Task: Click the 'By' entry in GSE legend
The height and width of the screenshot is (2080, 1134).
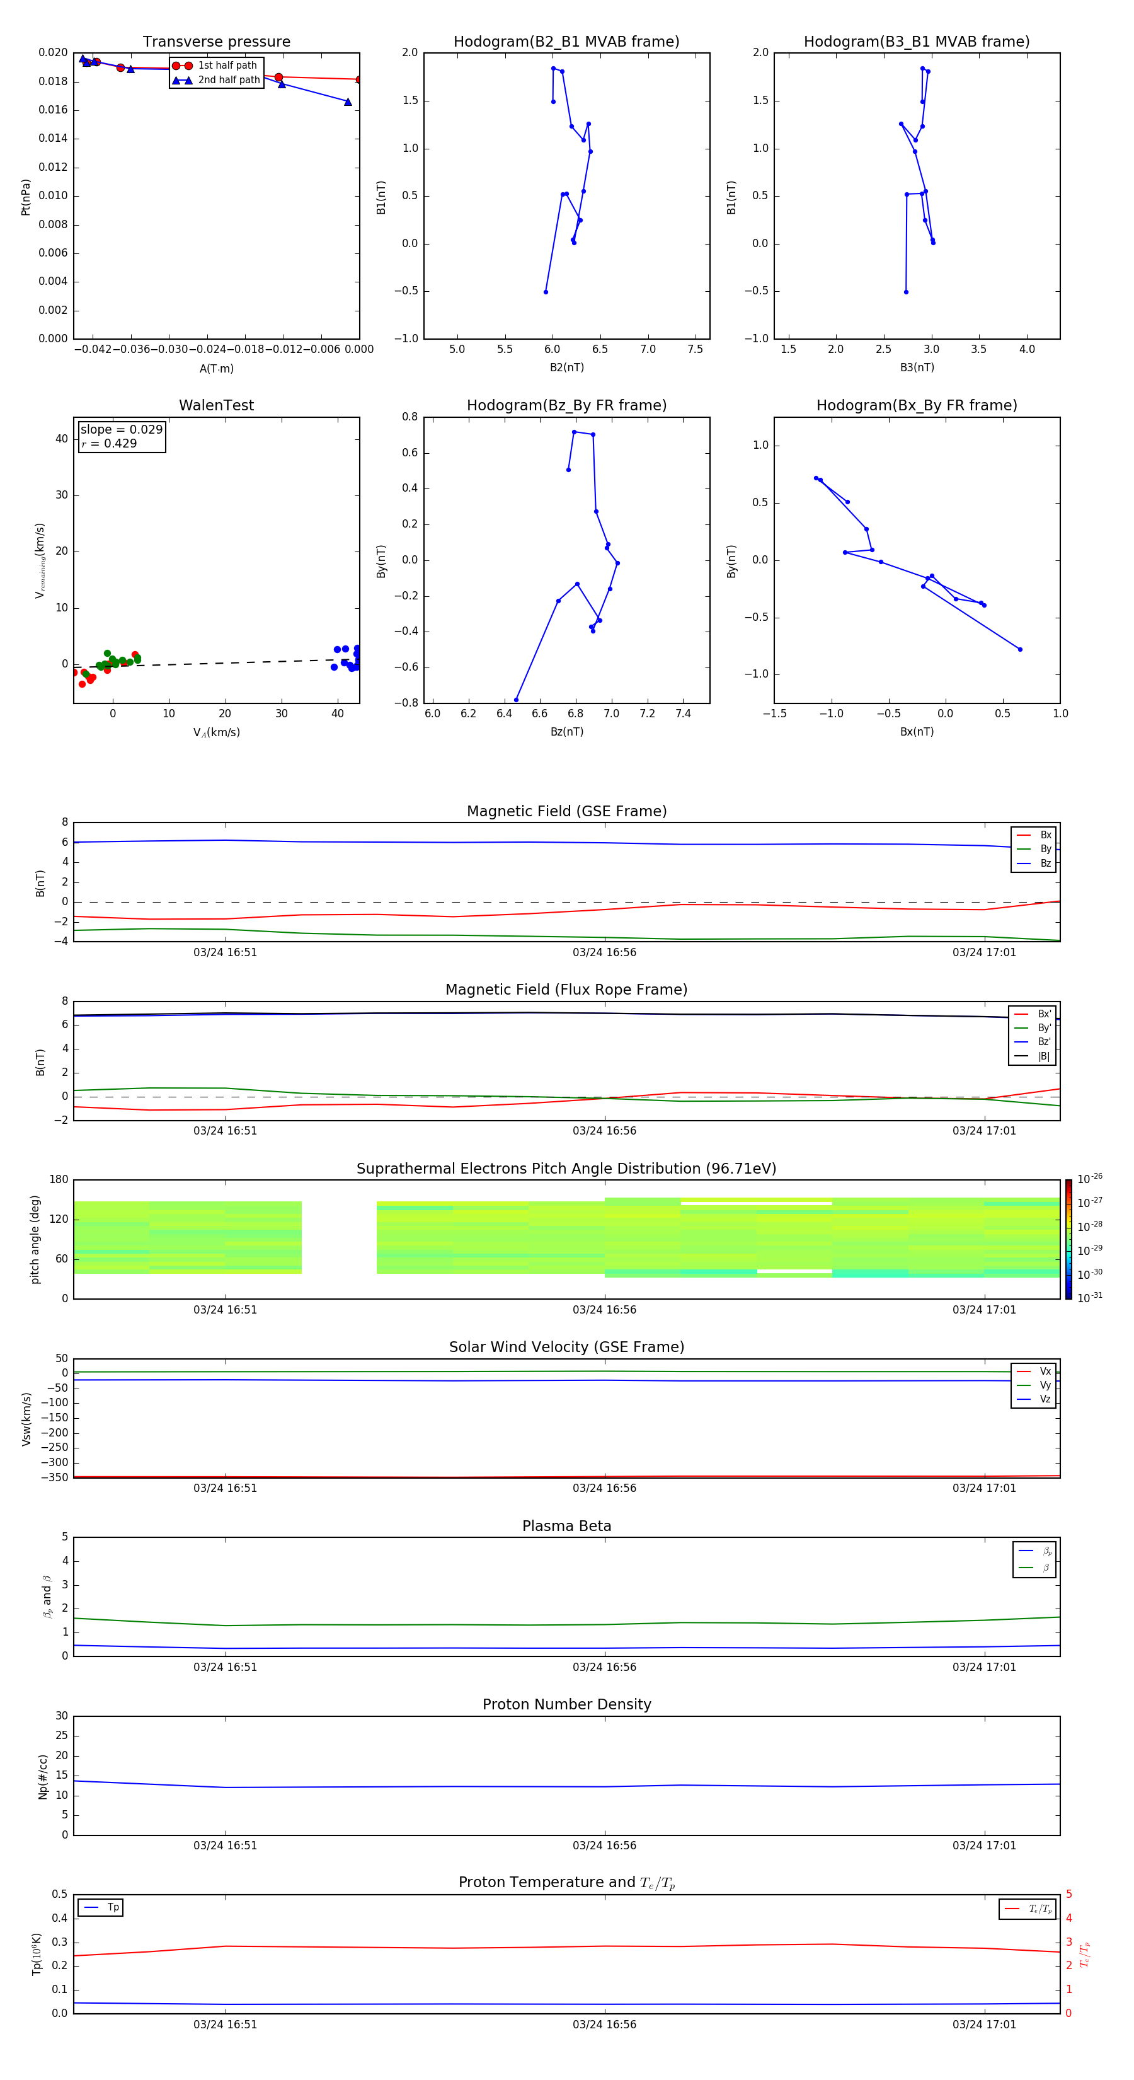Action: point(1034,848)
